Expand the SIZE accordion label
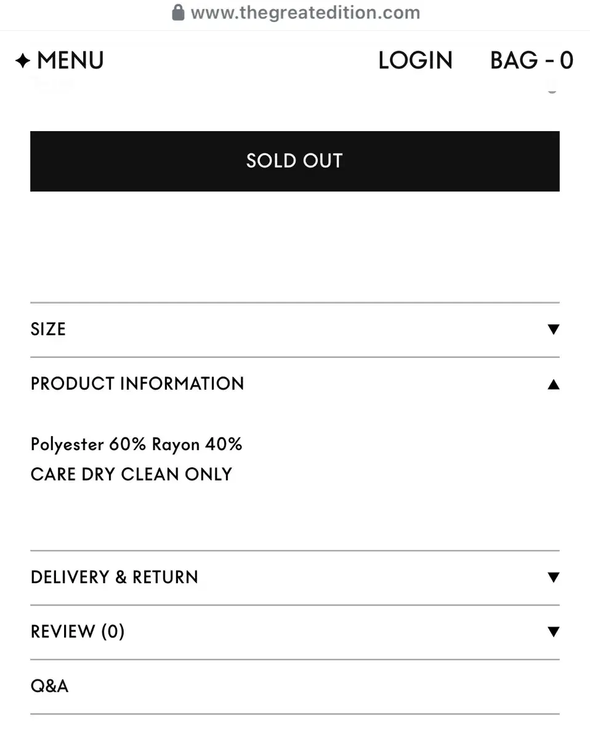 coord(48,329)
